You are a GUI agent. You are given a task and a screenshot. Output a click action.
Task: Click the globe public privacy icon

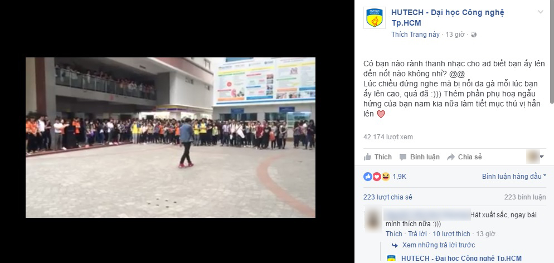coord(474,35)
